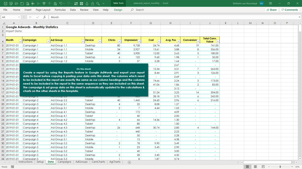Click the Insert Function fx icon

point(45,17)
